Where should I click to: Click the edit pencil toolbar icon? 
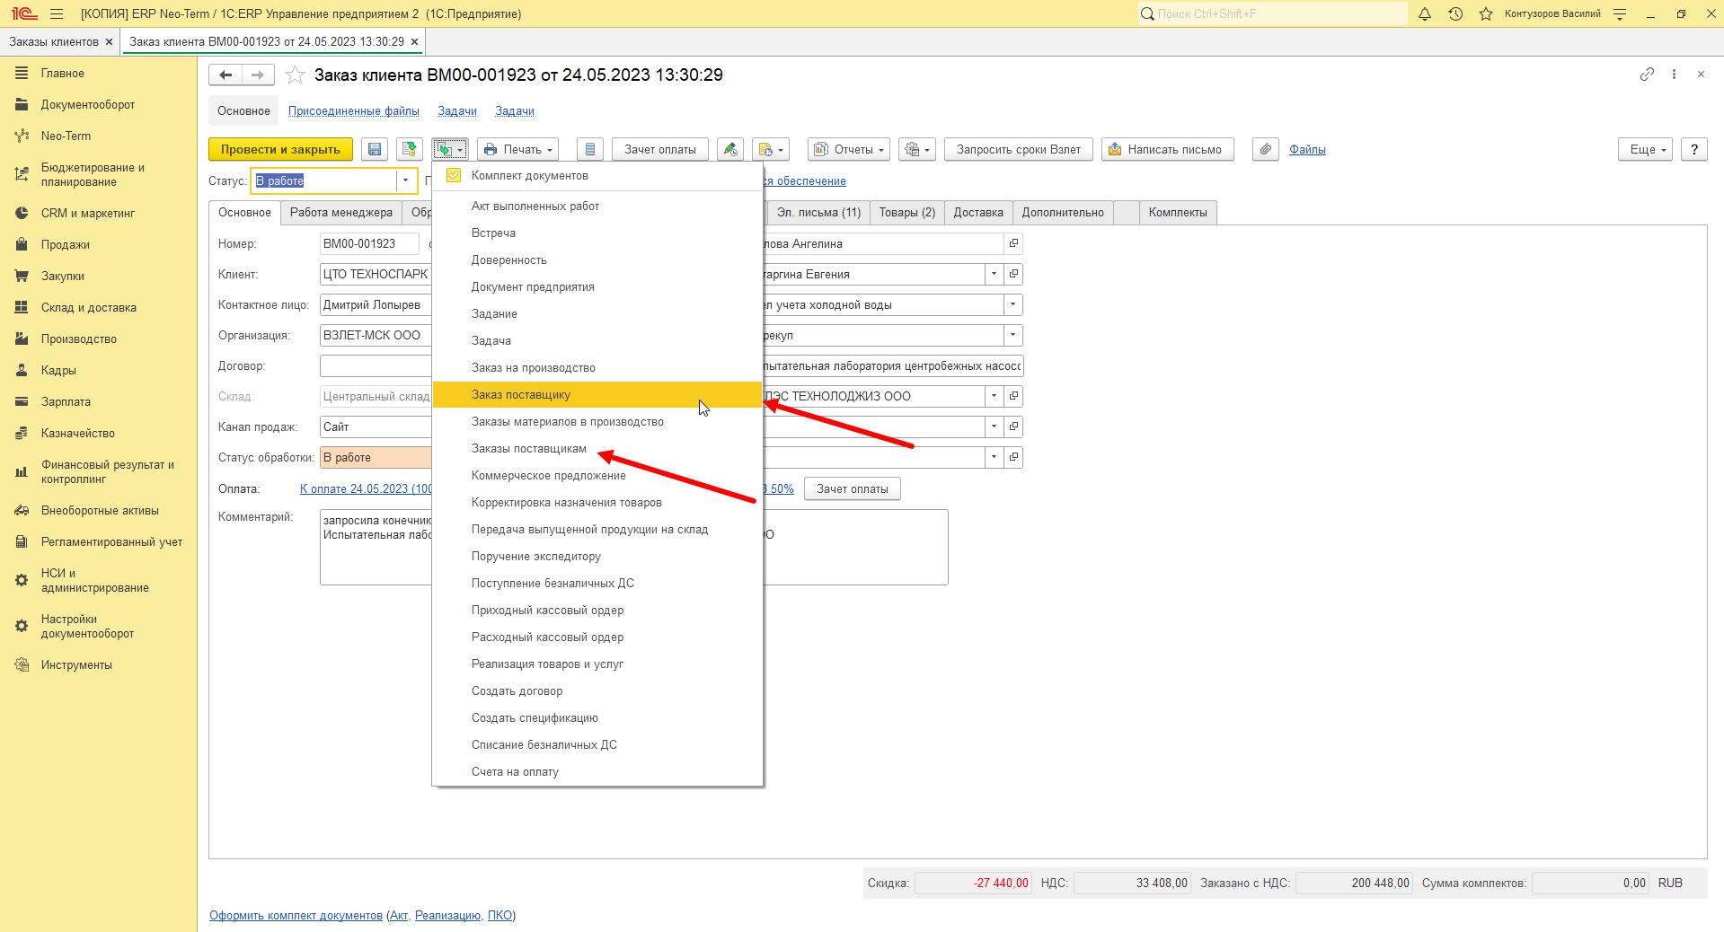coord(730,149)
